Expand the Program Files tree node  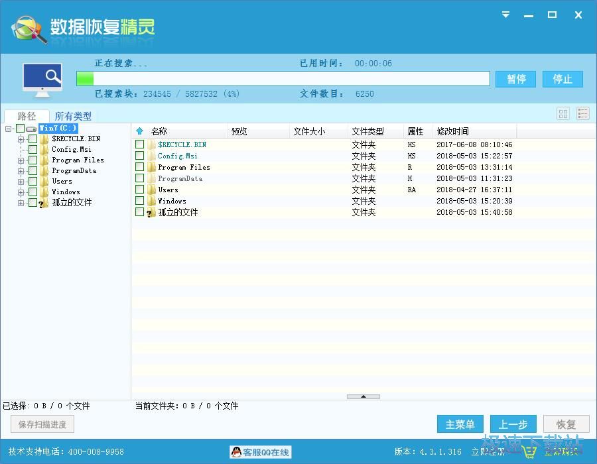(x=21, y=160)
